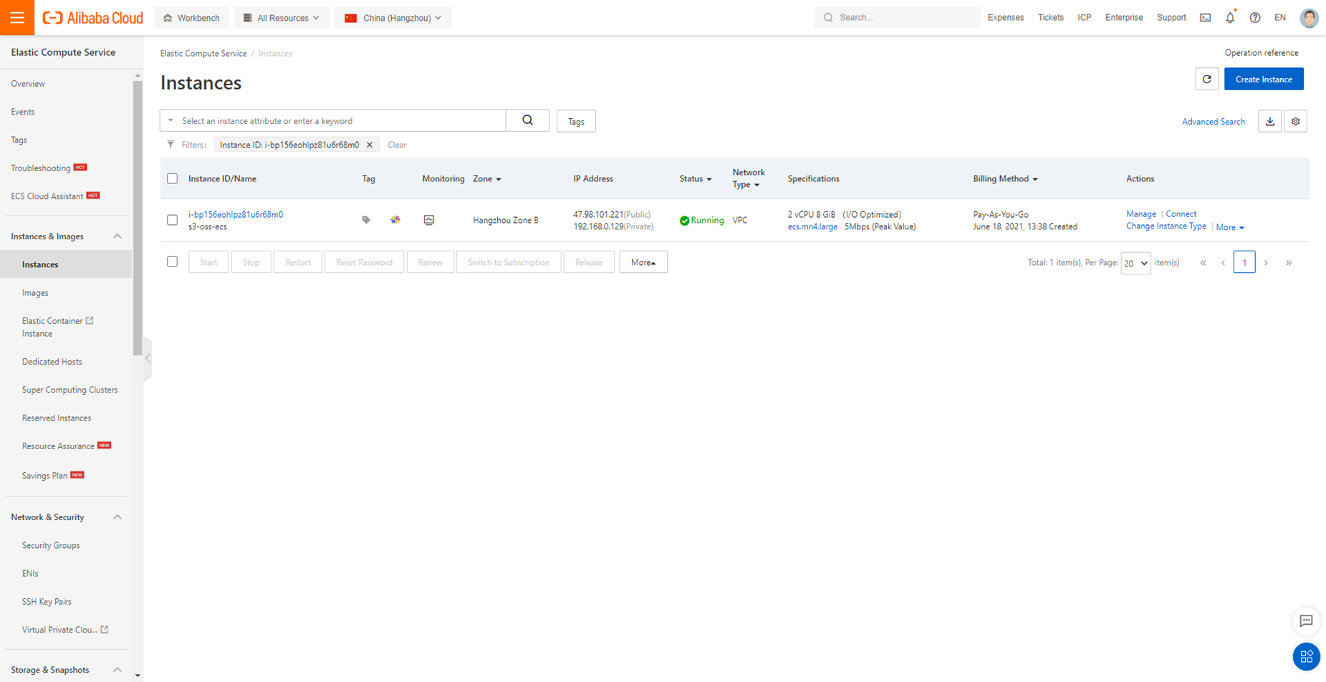This screenshot has width=1326, height=682.
Task: Open the bottom More bulk actions dropdown
Action: [x=643, y=262]
